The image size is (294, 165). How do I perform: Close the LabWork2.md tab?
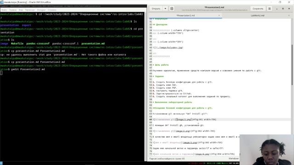[288, 16]
